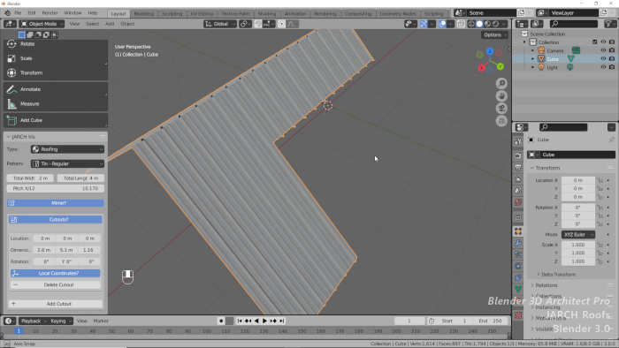Open the Render properties tab icon
The width and height of the screenshot is (619, 348).
pos(518,155)
